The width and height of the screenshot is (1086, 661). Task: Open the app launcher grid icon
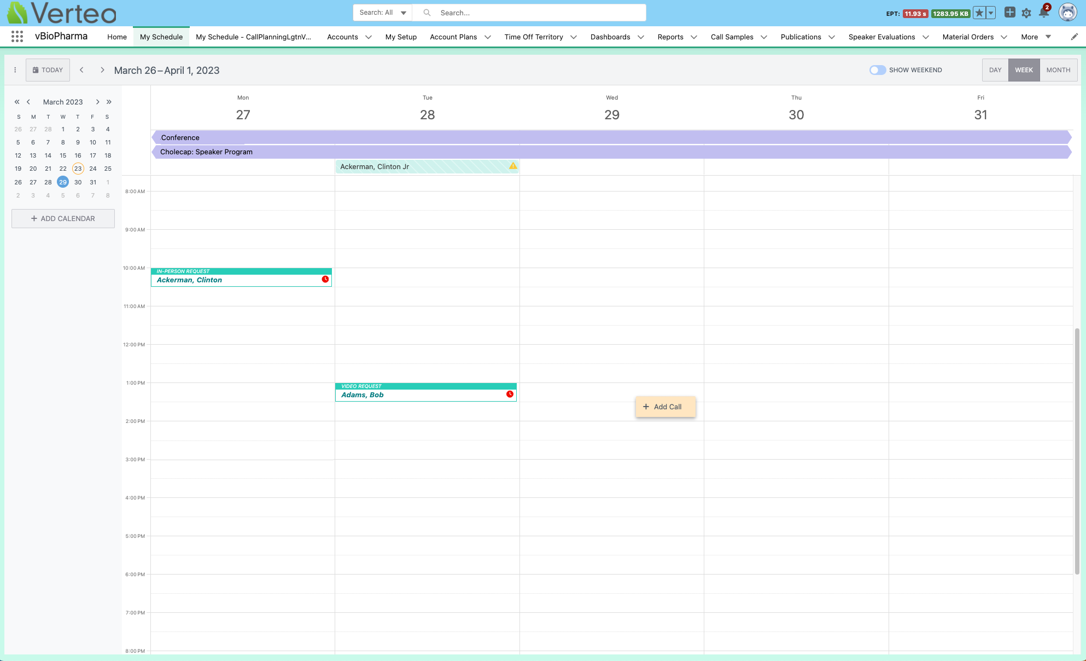[17, 37]
